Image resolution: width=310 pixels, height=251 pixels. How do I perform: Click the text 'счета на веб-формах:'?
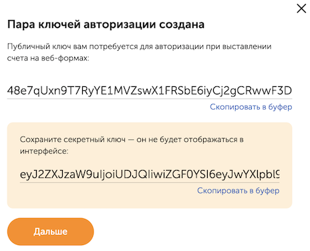[48, 58]
